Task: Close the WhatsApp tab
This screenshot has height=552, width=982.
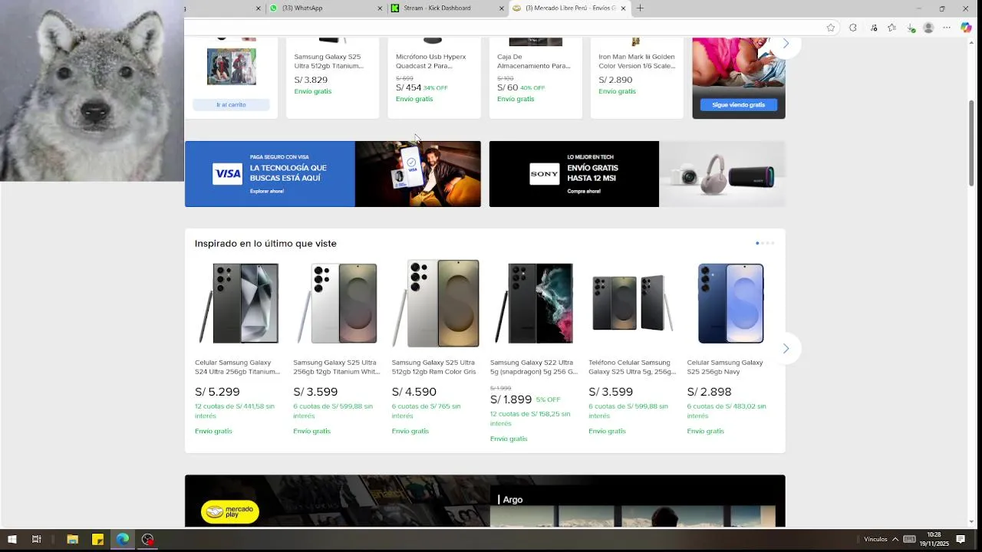Action: pyautogui.click(x=380, y=8)
